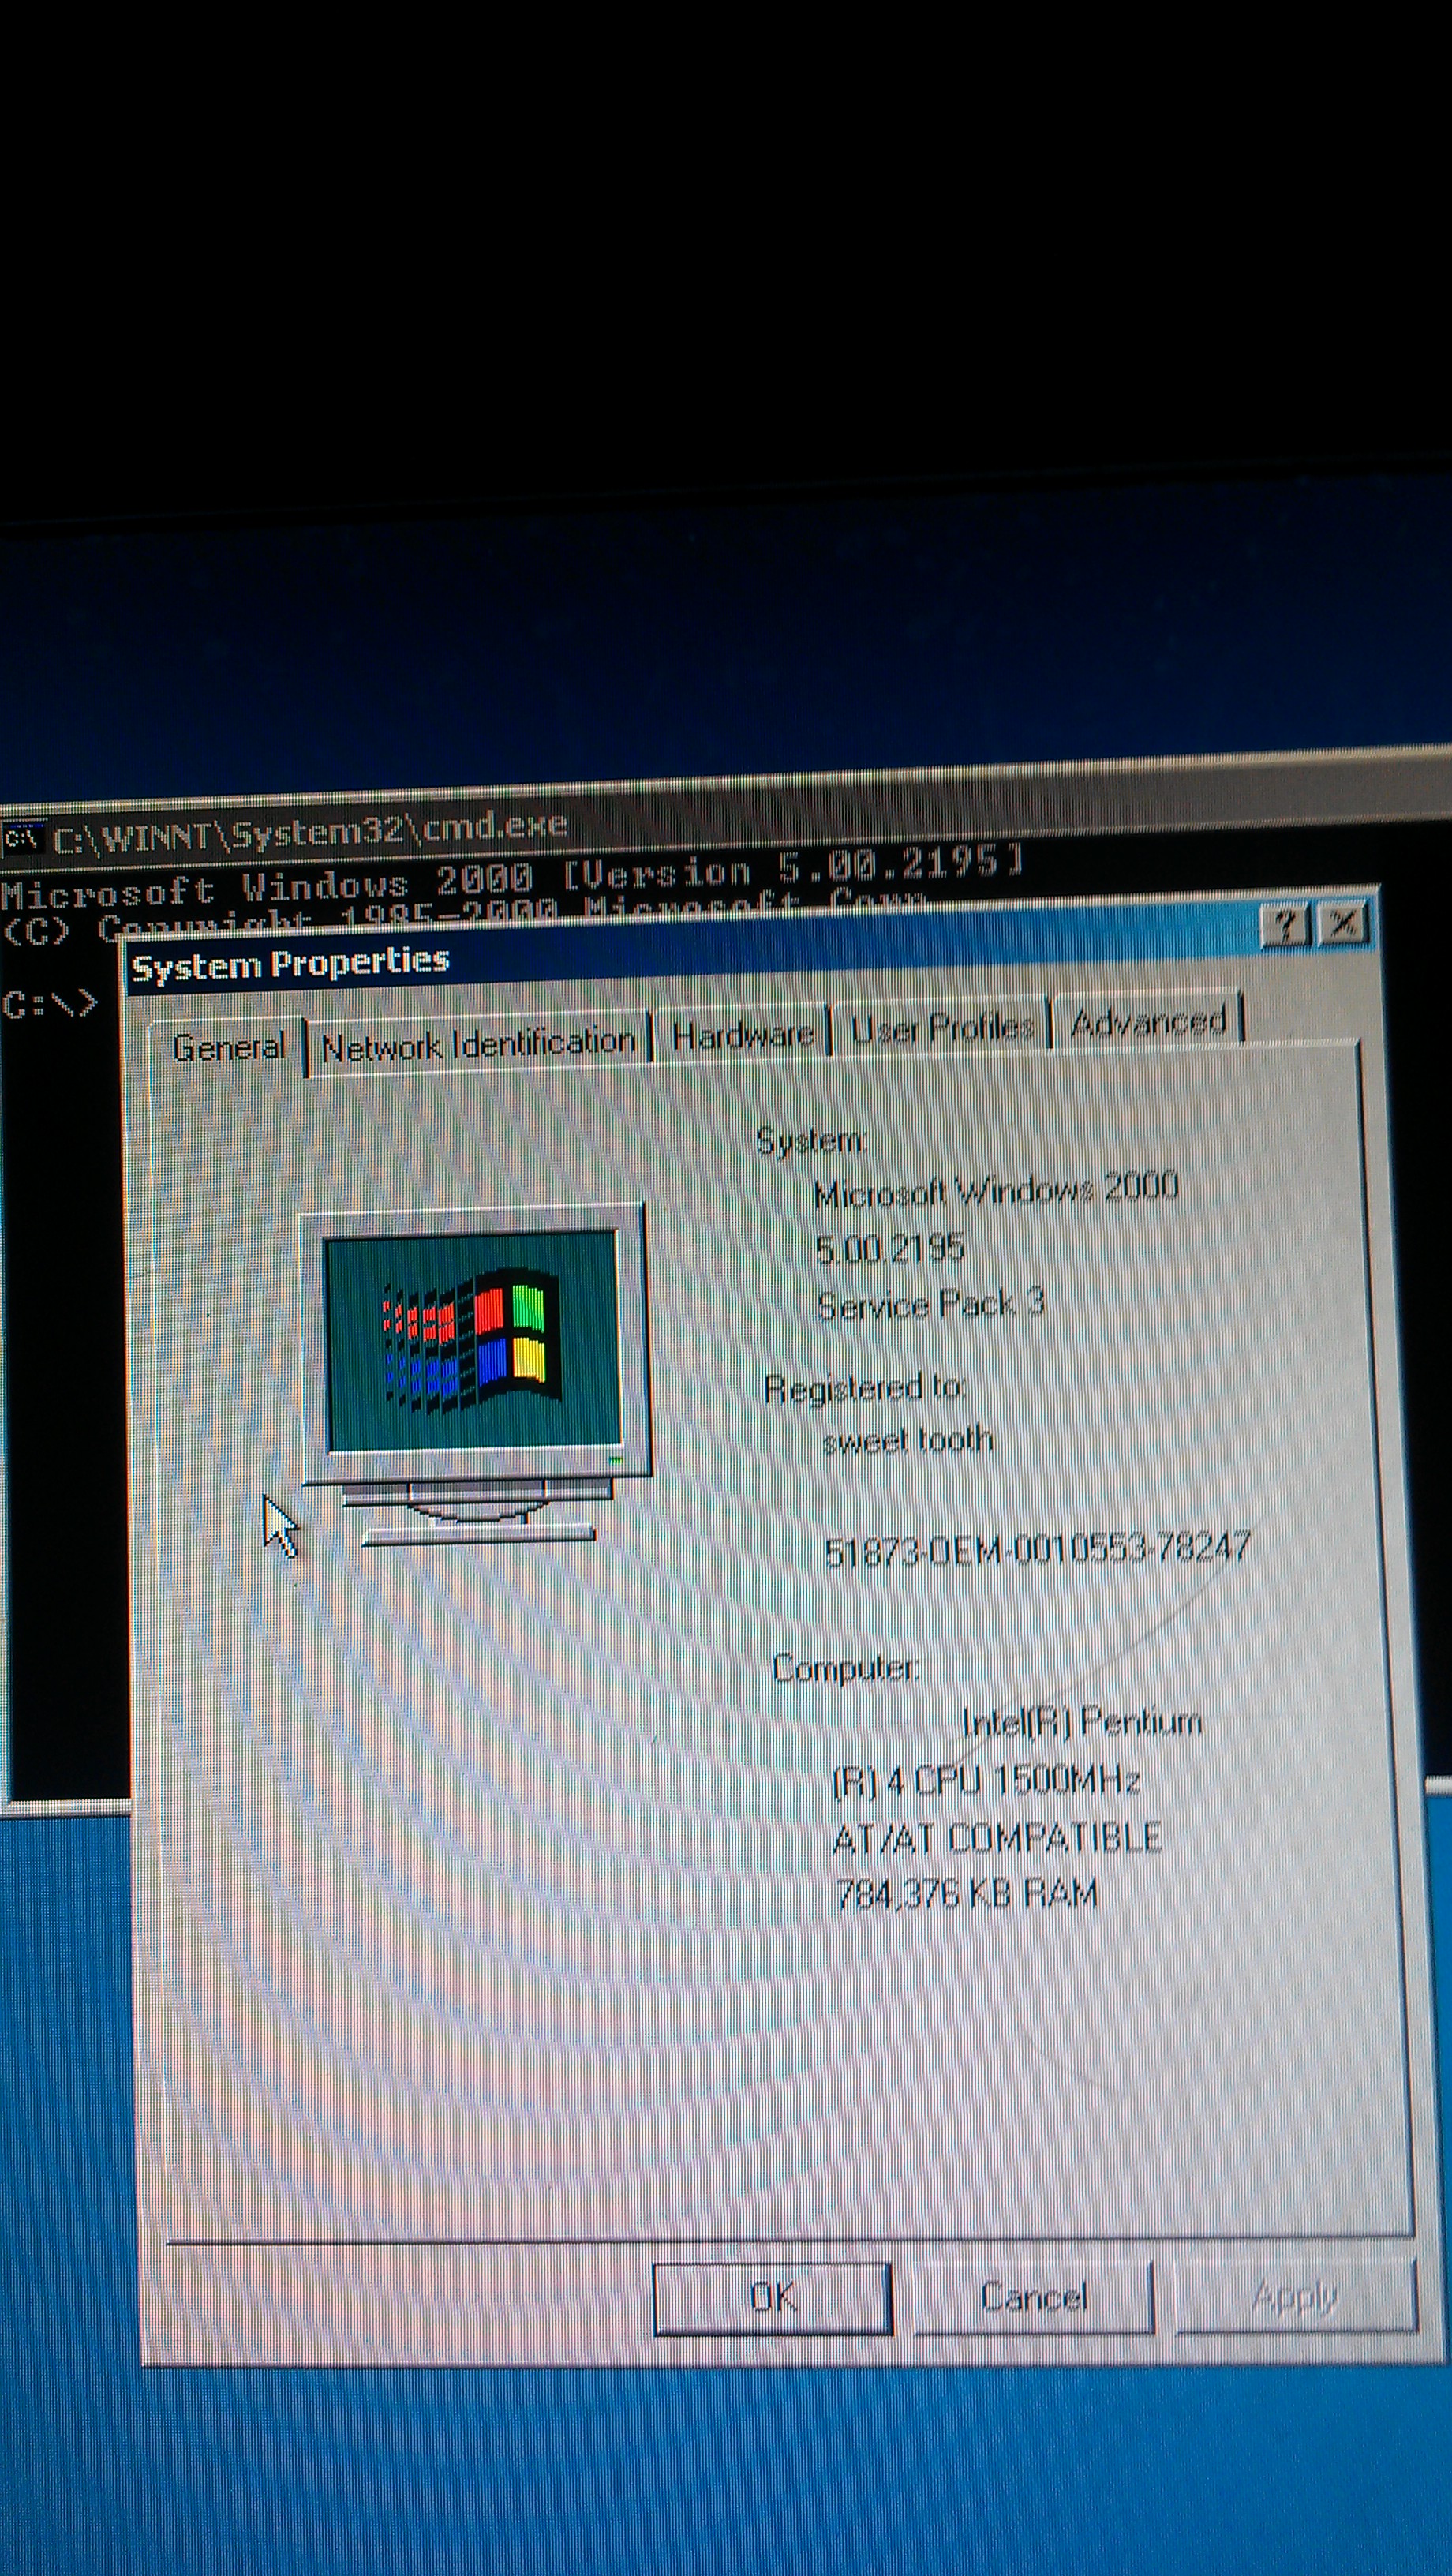Open the Hardware tab
The width and height of the screenshot is (1452, 2576).
point(742,1034)
